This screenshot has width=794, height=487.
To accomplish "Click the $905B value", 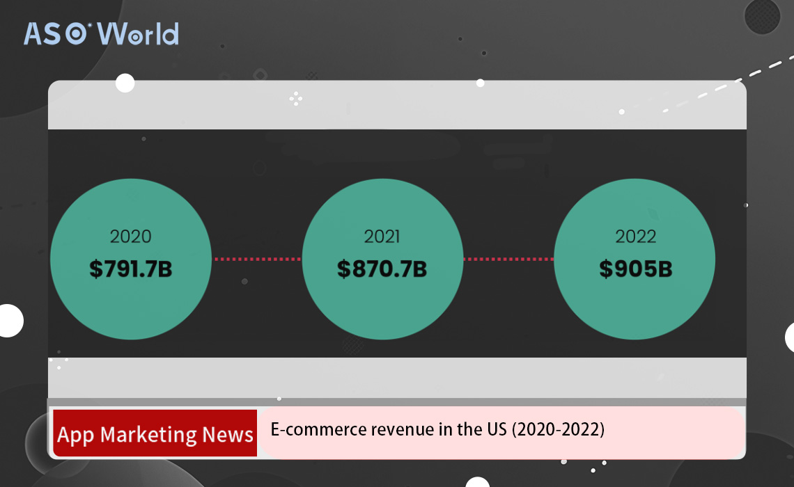I will tap(635, 269).
